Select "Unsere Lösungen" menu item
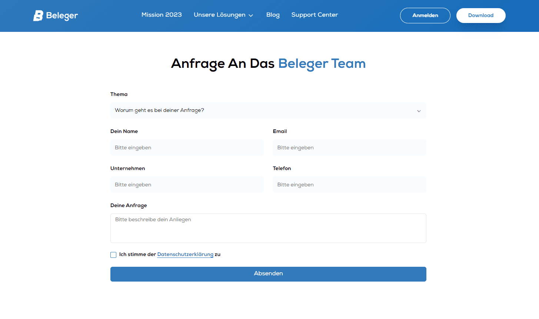This screenshot has width=539, height=319. [220, 15]
